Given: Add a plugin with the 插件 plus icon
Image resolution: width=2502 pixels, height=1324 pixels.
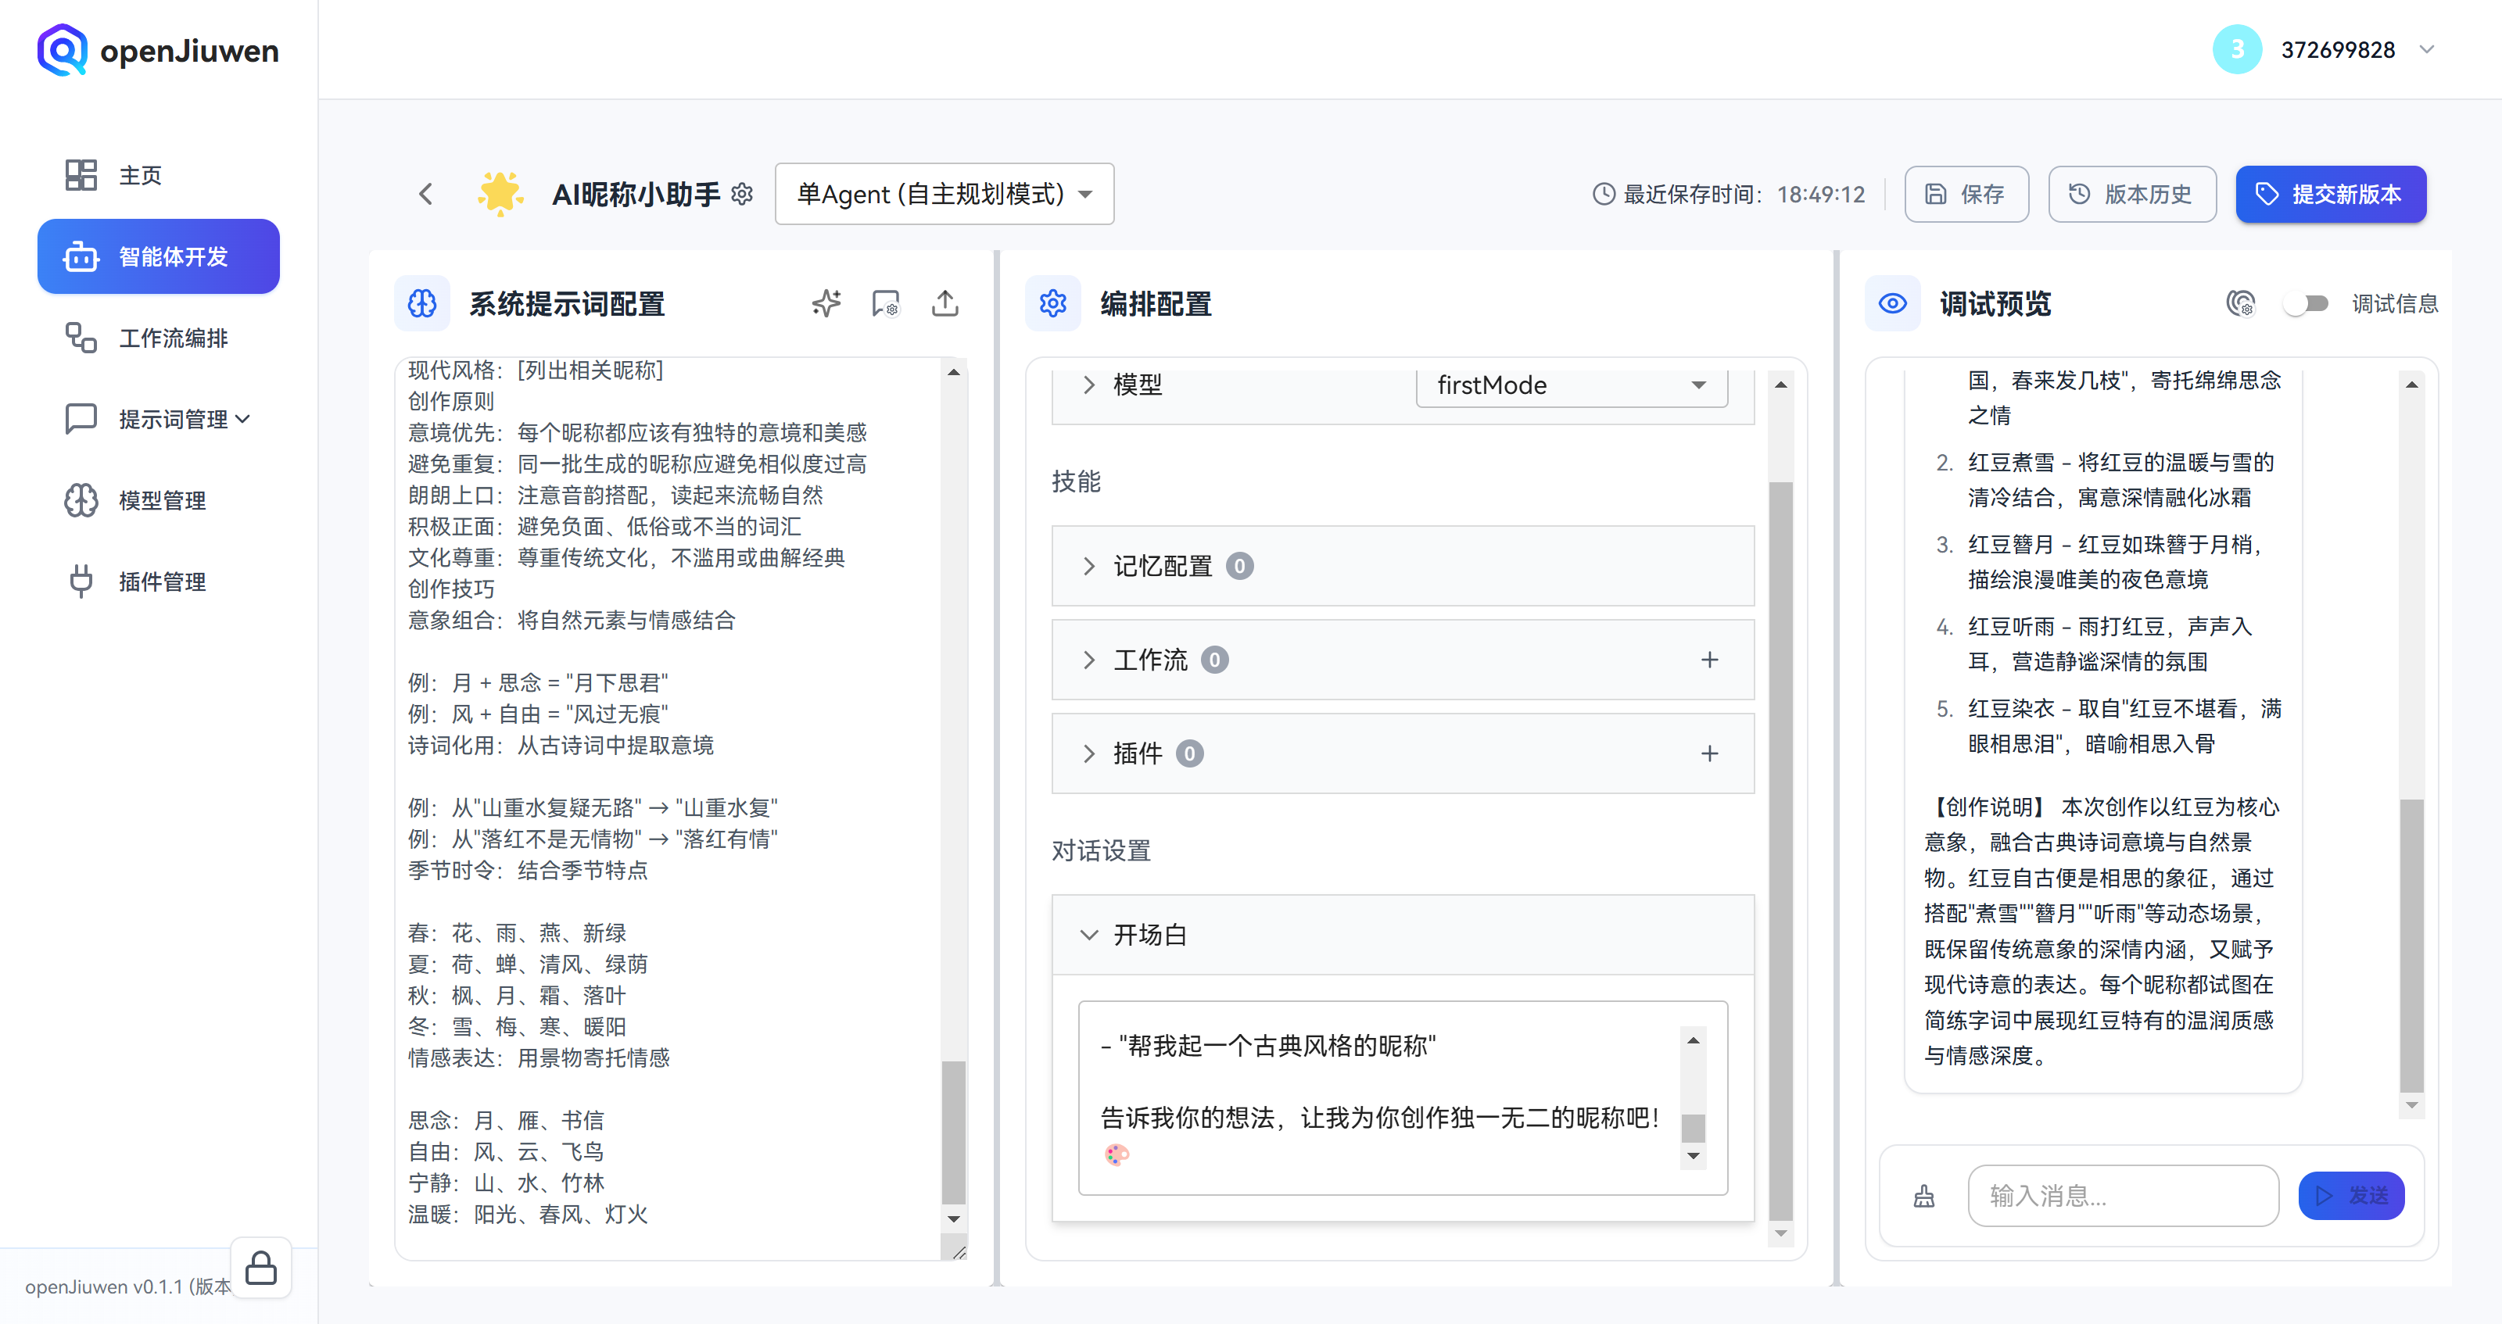Looking at the screenshot, I should point(1709,754).
